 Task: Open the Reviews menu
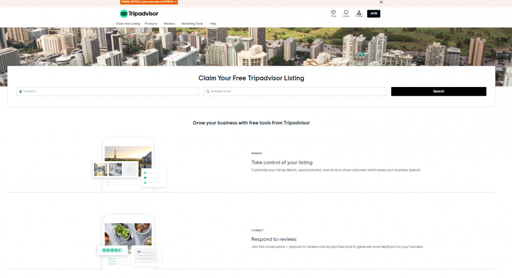pos(169,24)
